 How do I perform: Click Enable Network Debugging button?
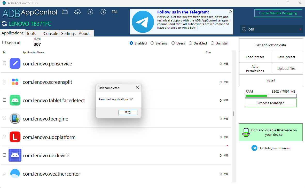coord(278,13)
